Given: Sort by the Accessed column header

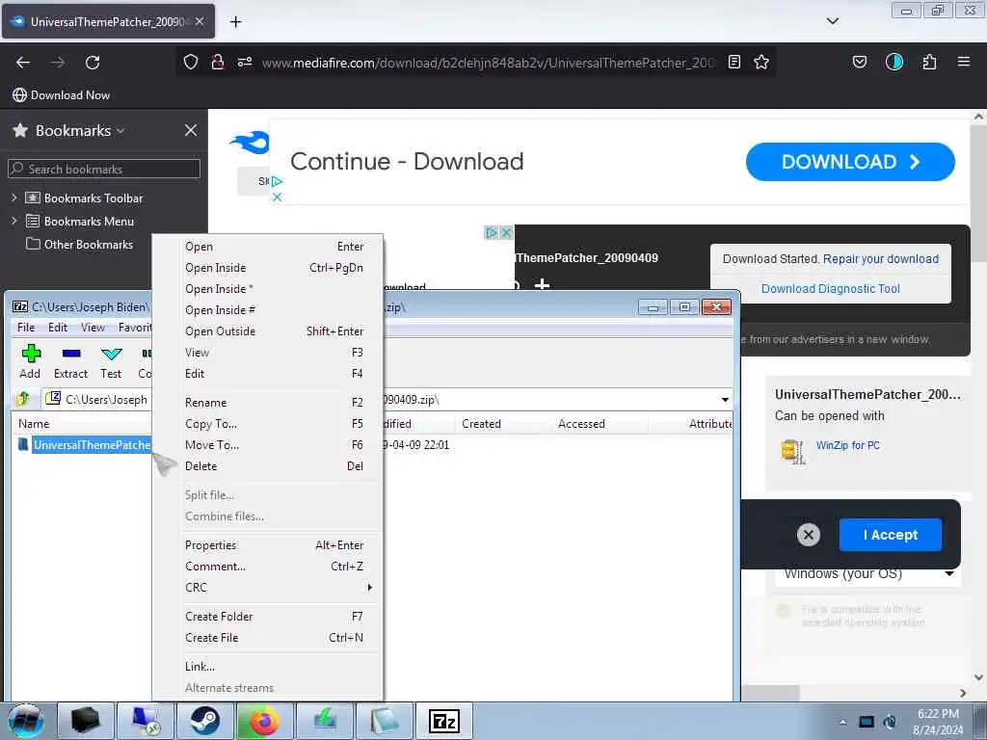Looking at the screenshot, I should tap(581, 424).
